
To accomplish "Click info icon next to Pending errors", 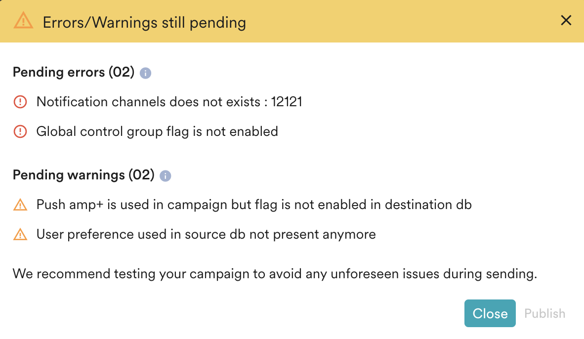I will (145, 73).
